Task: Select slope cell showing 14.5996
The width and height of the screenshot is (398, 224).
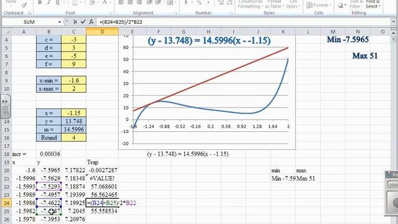Action: [73, 129]
